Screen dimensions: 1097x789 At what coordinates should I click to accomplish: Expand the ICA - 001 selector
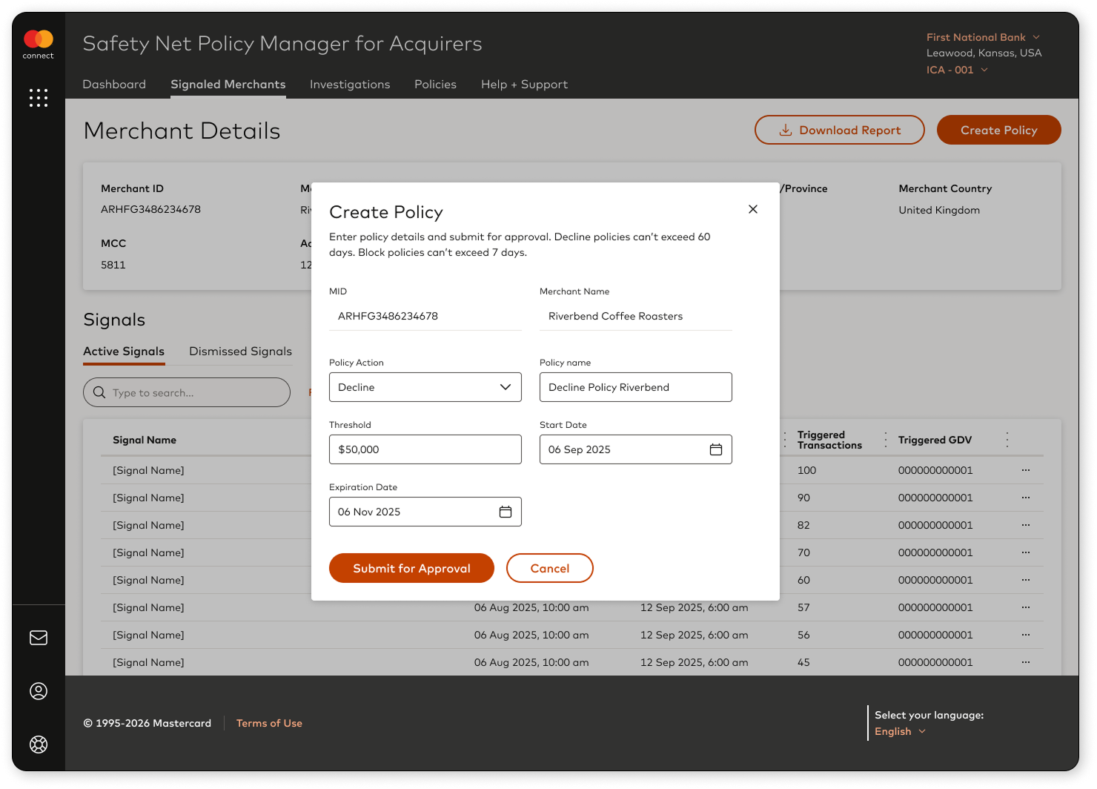(957, 70)
